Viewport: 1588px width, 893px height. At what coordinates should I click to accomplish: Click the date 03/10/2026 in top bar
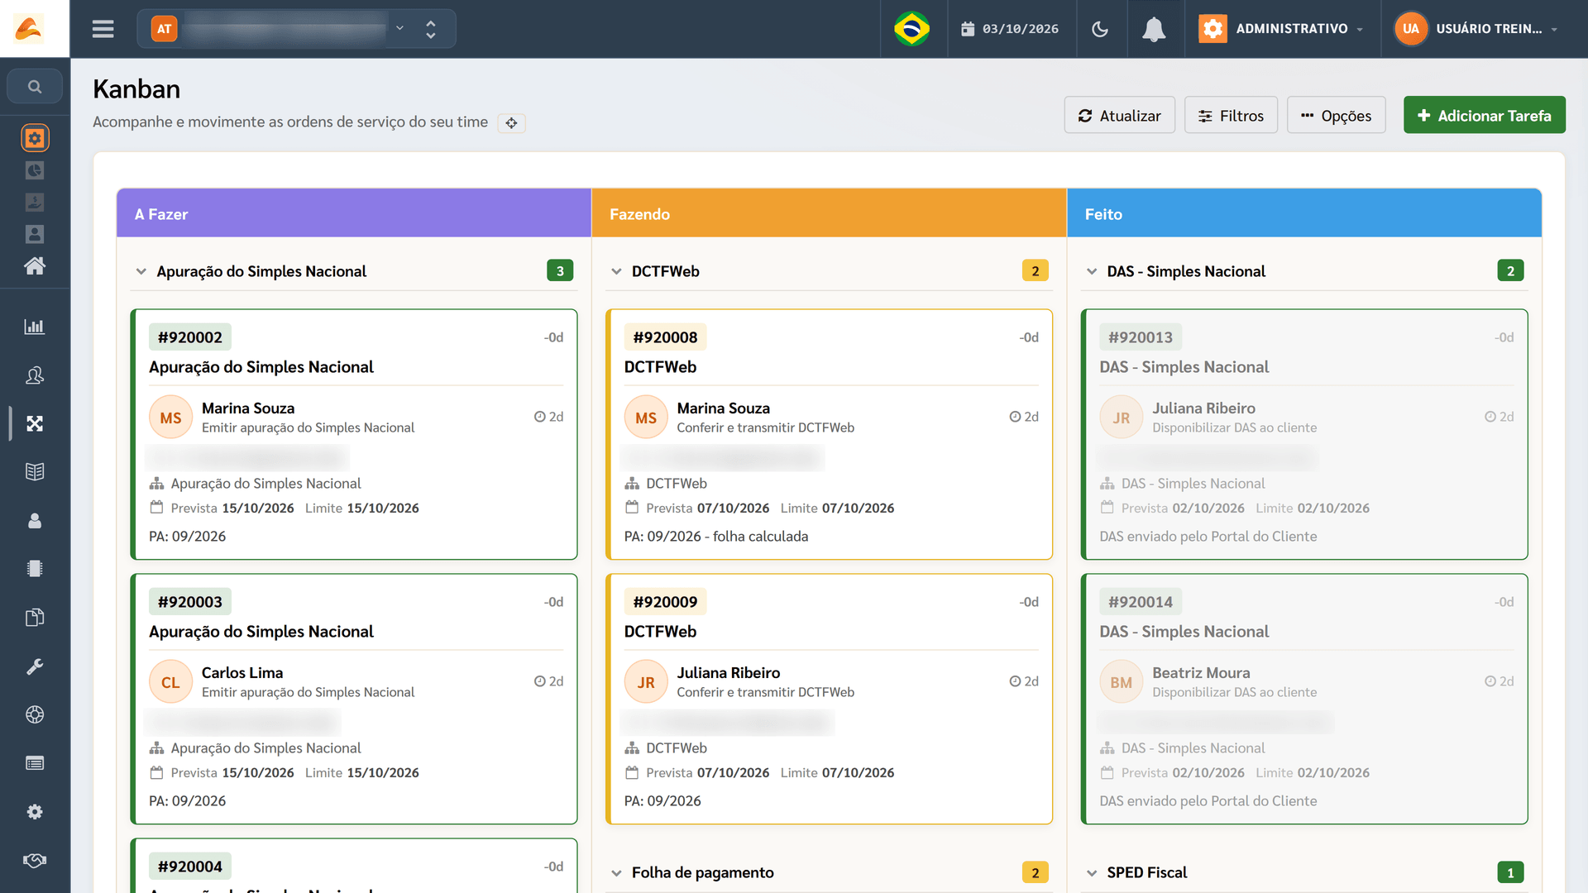[1010, 29]
